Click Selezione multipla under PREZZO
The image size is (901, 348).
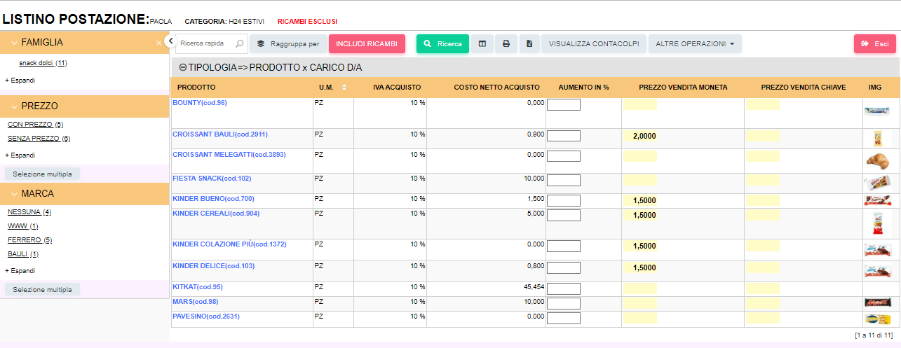point(42,174)
